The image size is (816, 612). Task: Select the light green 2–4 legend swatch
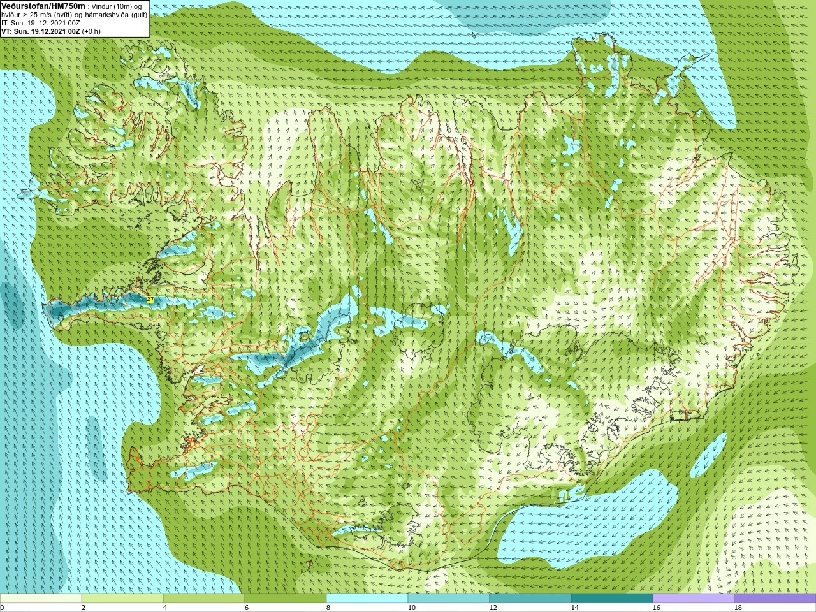(122, 599)
